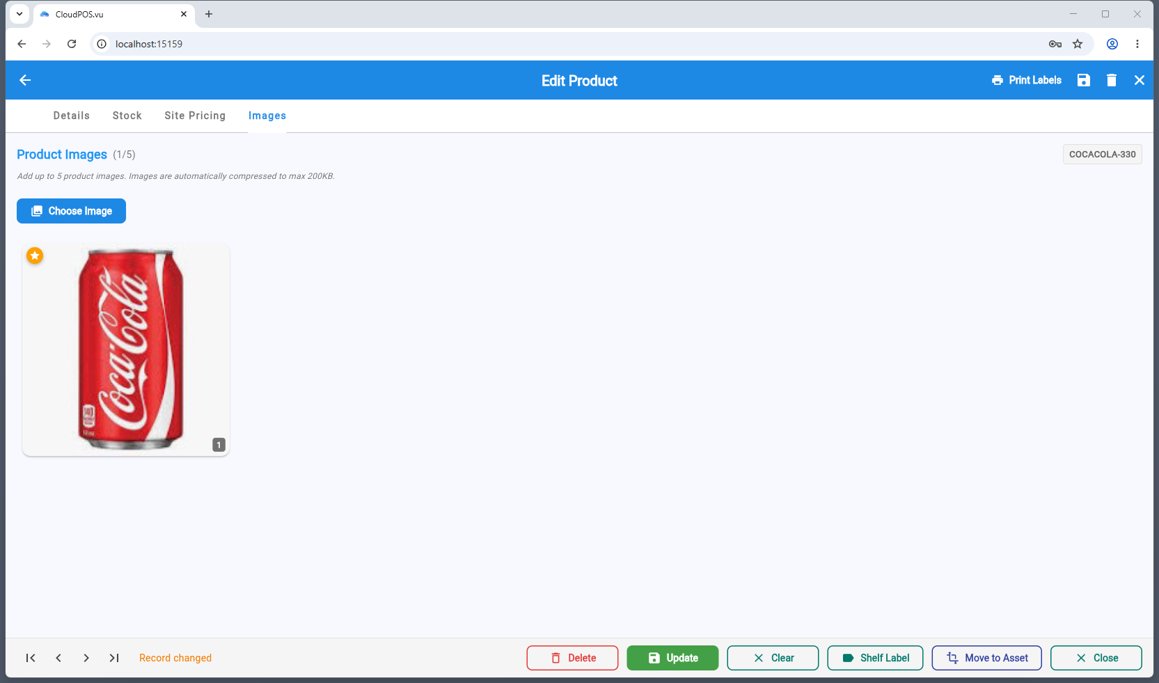Click the green Update button
This screenshot has width=1159, height=683.
[x=672, y=658]
